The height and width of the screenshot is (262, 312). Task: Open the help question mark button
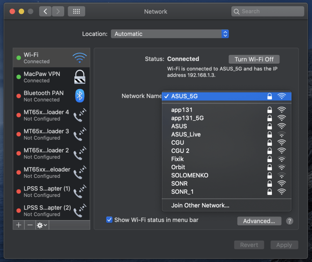(290, 221)
